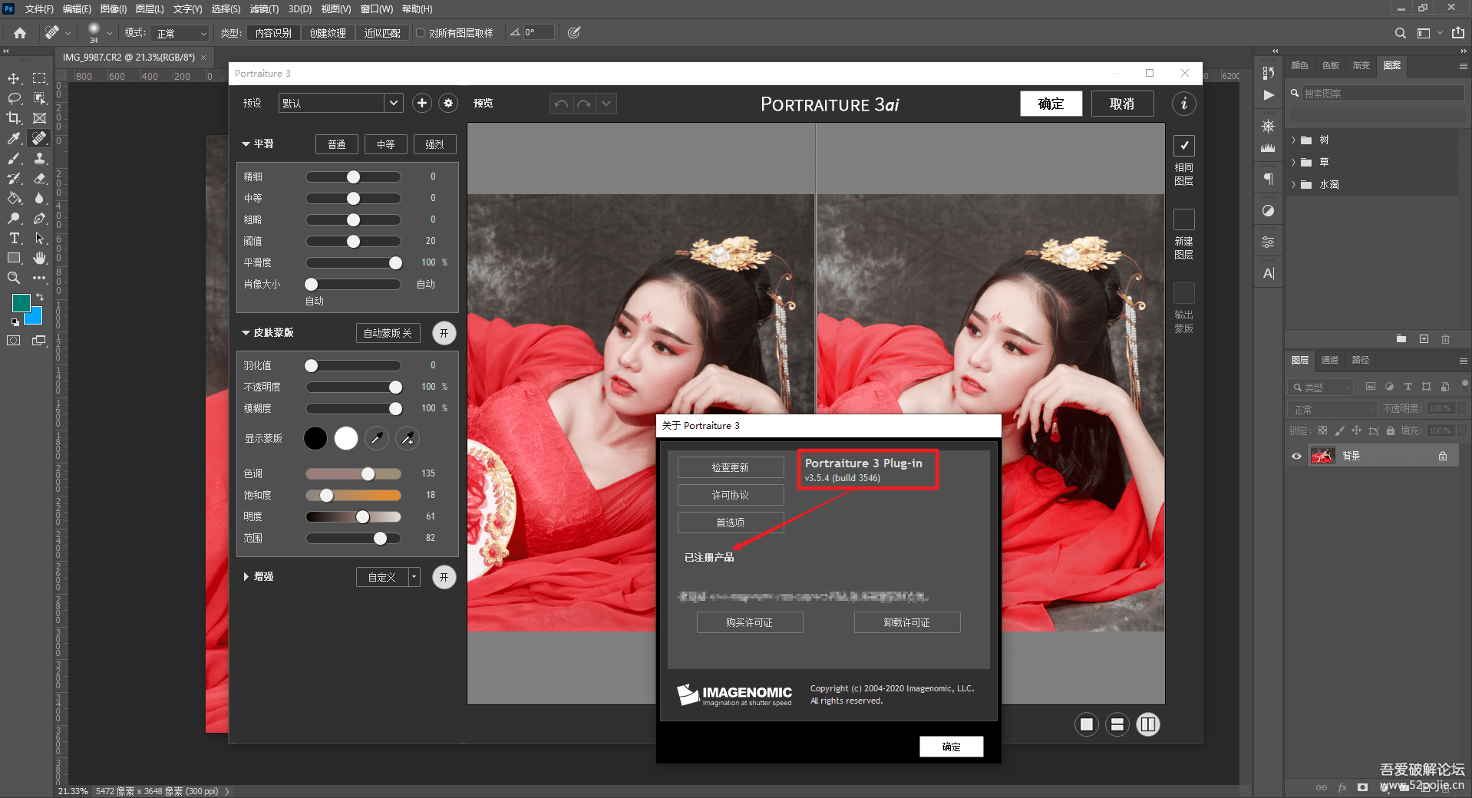Screen dimensions: 1472x798
Task: Expand the 树 pattern folder
Action: 1294,140
